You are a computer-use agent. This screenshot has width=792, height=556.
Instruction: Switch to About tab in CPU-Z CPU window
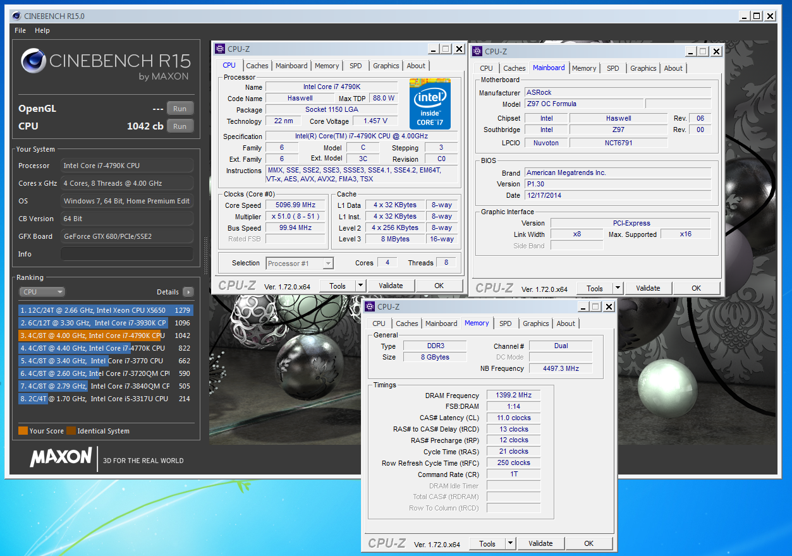pos(416,66)
